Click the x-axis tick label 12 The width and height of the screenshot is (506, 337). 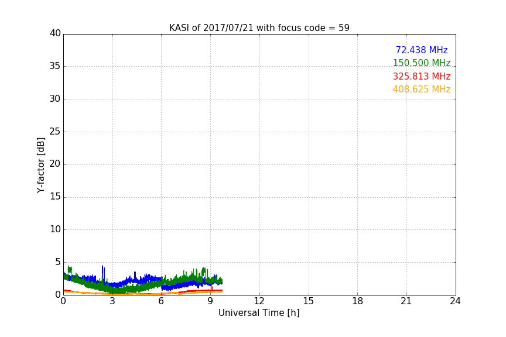tap(259, 301)
